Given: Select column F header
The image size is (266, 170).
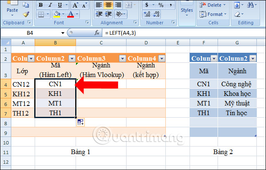Looking at the screenshot, I should click(204, 43).
